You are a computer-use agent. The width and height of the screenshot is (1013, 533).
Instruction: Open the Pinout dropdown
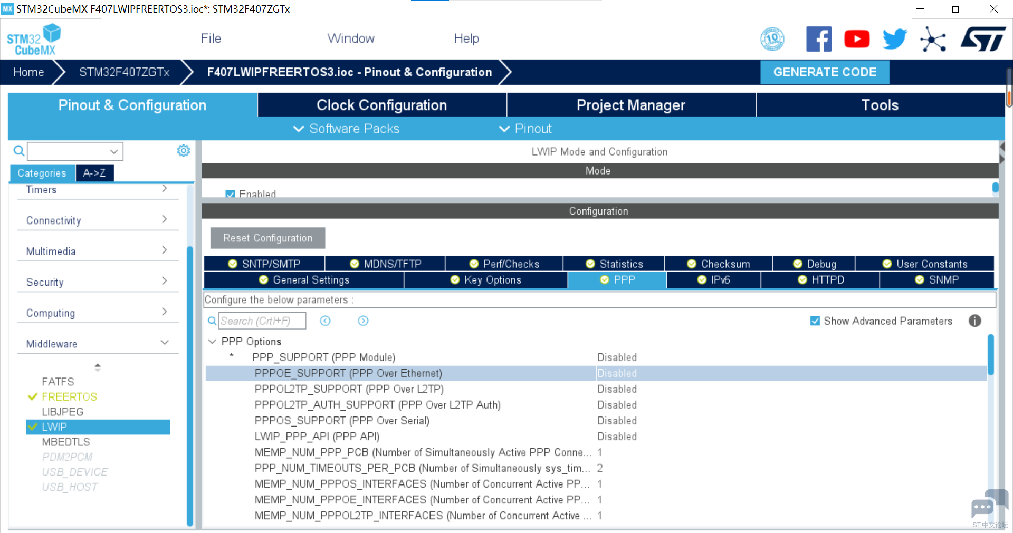(x=525, y=129)
